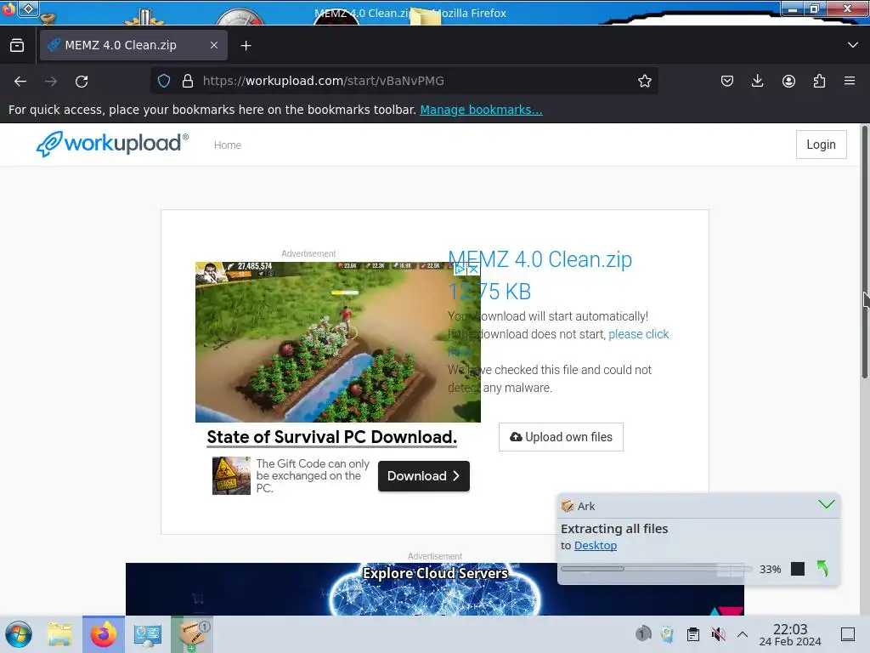Open clipboard tray icon
Viewport: 870px width, 653px height.
pyautogui.click(x=693, y=633)
